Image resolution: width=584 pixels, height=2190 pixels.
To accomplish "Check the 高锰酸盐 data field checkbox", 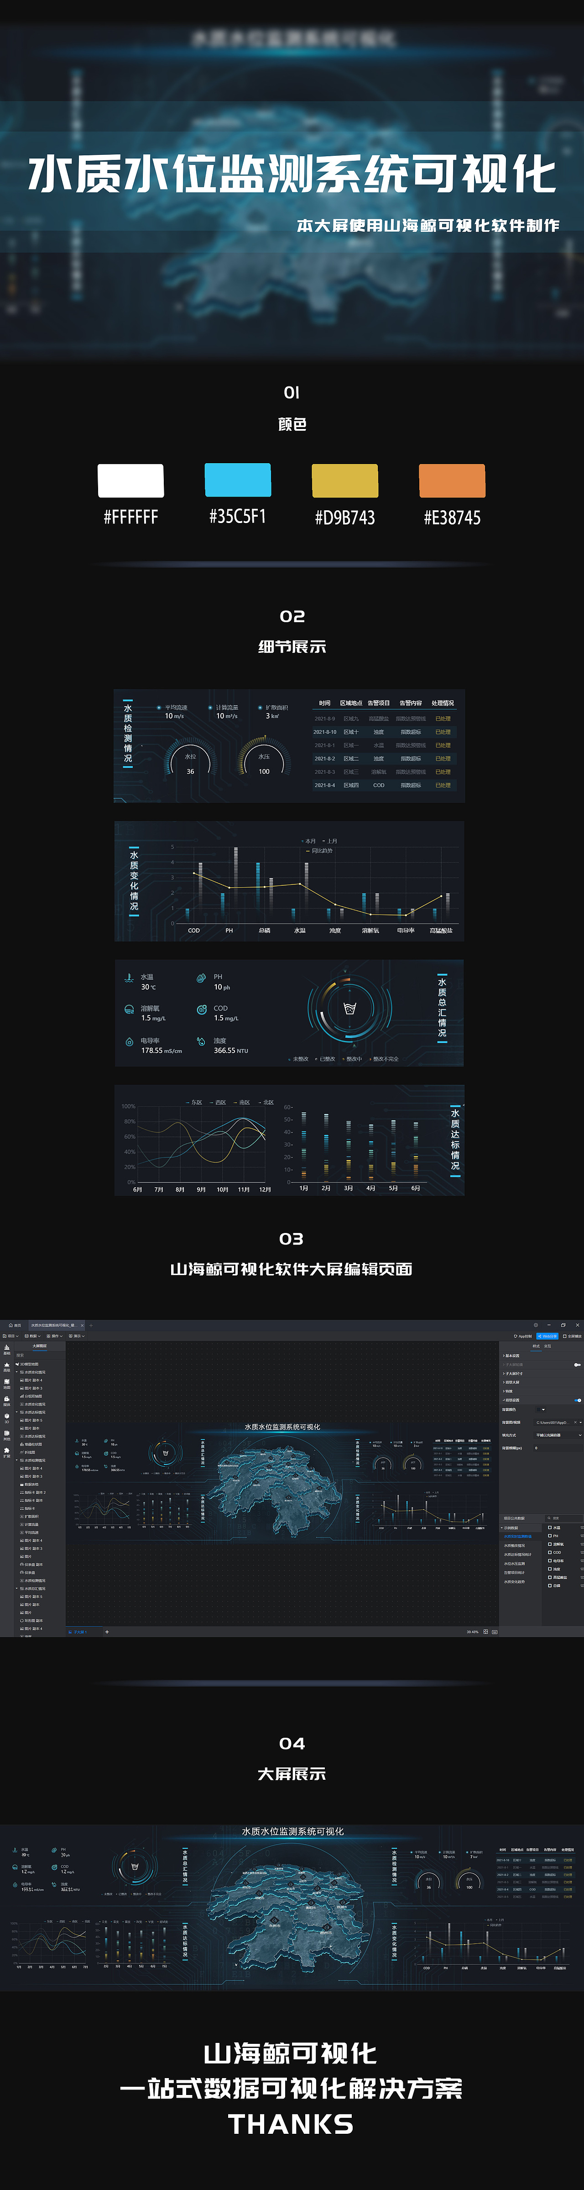I will (x=550, y=1577).
